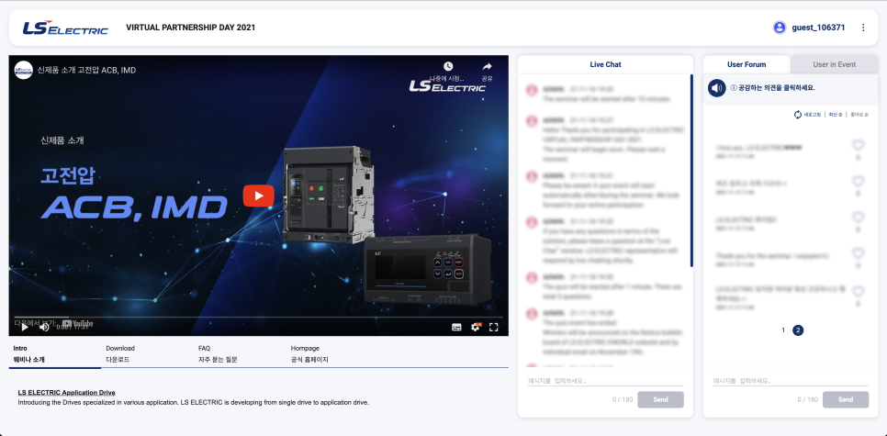Viewport: 887px width, 436px height.
Task: Open the channel avatar next to video title
Action: (23, 70)
